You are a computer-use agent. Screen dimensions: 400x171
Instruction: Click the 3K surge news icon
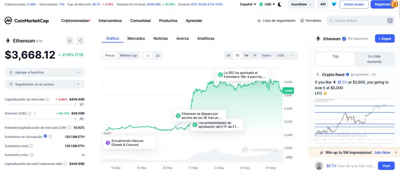pyautogui.click(x=178, y=116)
